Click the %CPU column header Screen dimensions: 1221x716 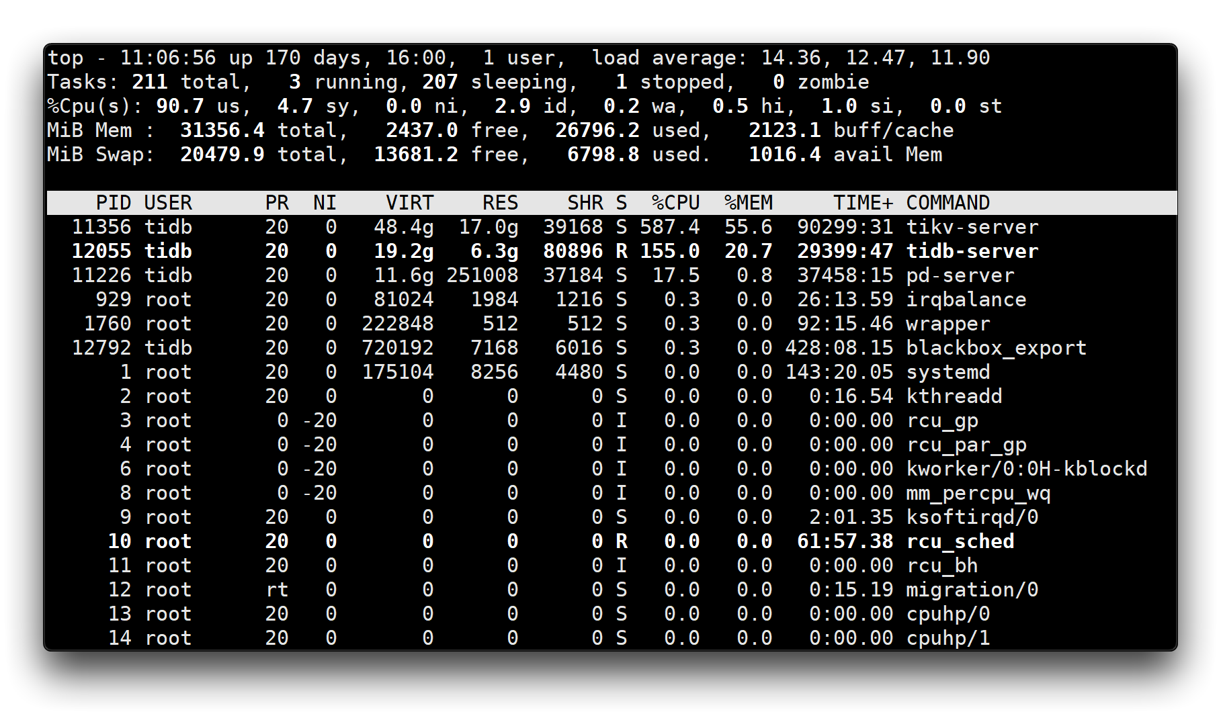tap(676, 203)
